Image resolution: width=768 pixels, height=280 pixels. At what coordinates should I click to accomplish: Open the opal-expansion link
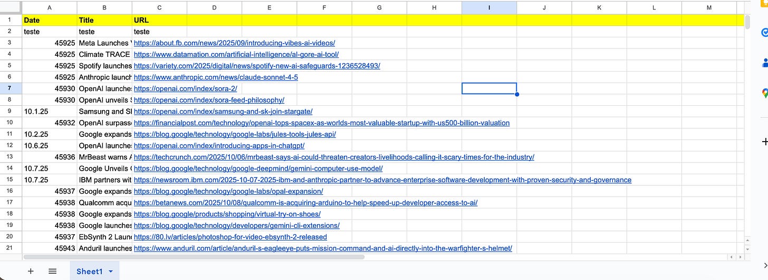(x=228, y=192)
